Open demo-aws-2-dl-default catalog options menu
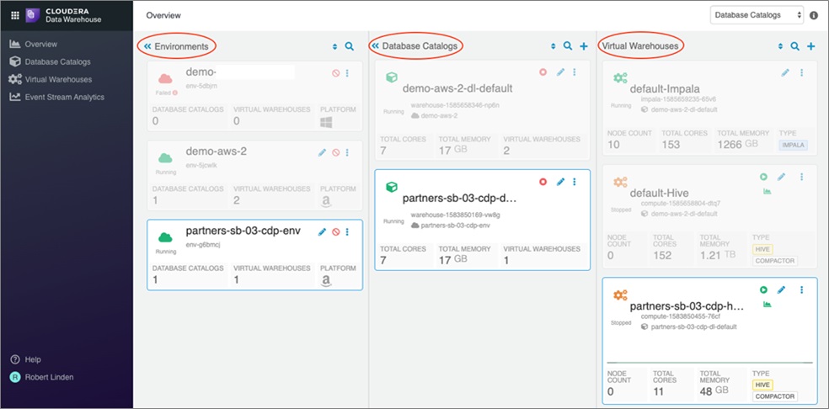The image size is (829, 409). [x=575, y=72]
